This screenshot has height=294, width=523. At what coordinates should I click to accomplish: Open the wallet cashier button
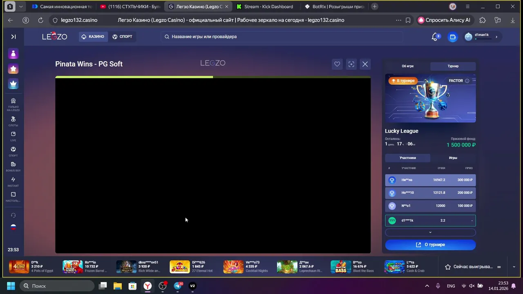tap(453, 37)
